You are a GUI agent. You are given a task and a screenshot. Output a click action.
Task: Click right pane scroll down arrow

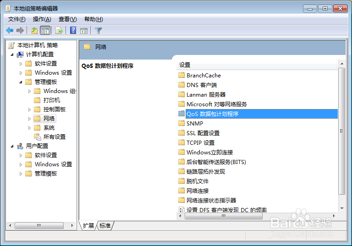point(341,208)
